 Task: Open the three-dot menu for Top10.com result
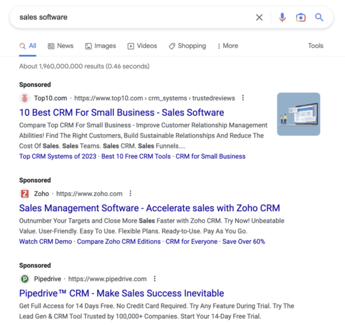point(243,98)
